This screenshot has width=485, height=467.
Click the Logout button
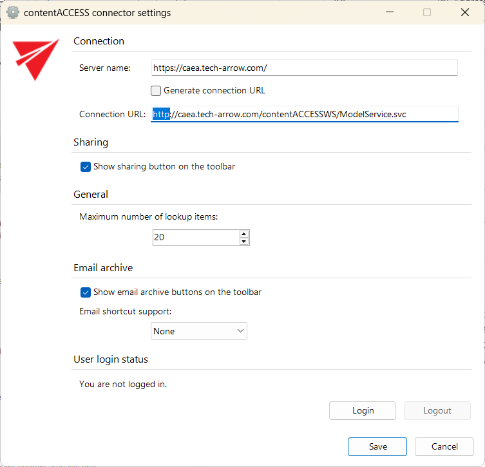(x=437, y=411)
